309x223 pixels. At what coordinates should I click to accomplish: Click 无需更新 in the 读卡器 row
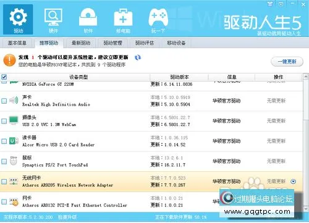[x=276, y=141]
